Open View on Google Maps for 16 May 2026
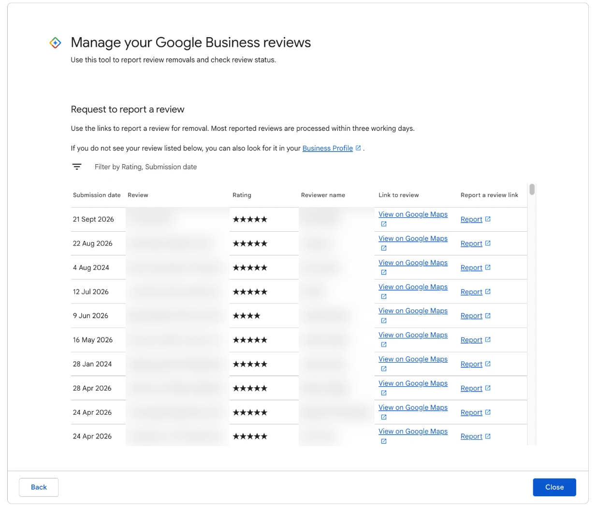 pos(413,335)
